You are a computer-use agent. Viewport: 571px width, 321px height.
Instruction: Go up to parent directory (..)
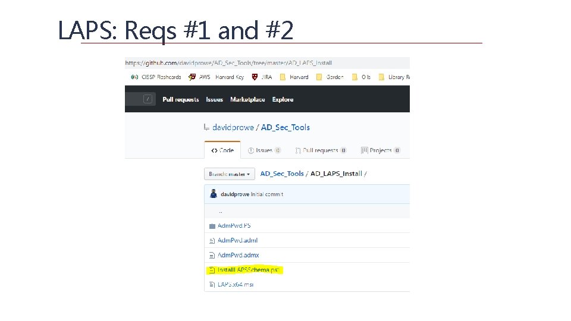(x=220, y=212)
